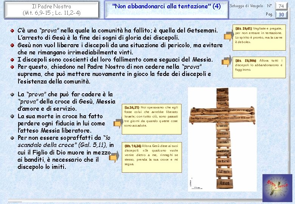Viewport: 295px width, 204px height.
Task: Click the orange arrow pointing to the Lc 24,21 note
Action: 118,123
